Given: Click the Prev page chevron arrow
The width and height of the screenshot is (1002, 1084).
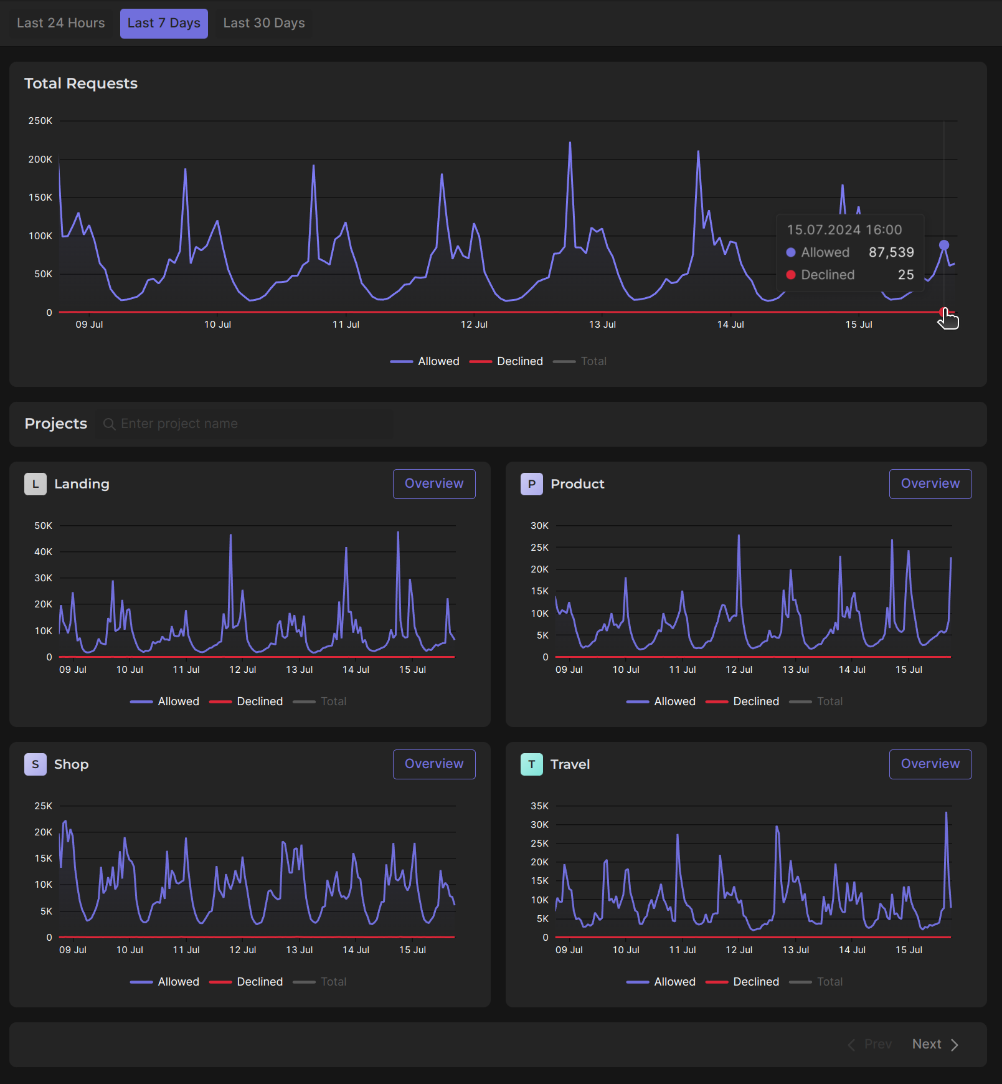Looking at the screenshot, I should pos(851,1045).
